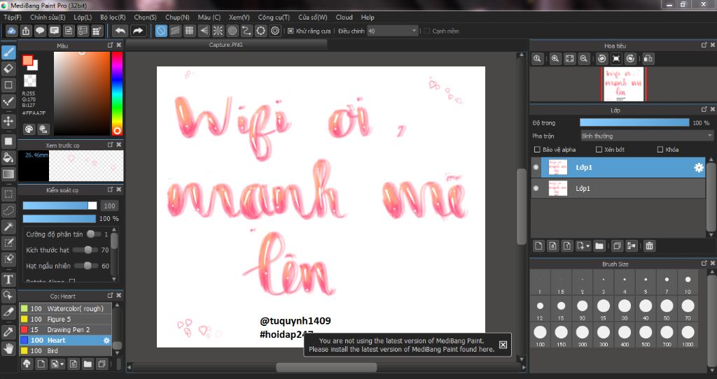Choose the Magic Wand selection tool

[x=8, y=227]
